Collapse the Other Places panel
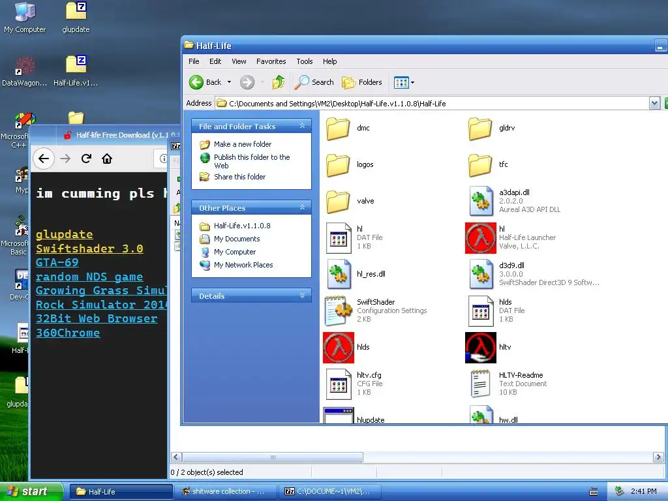Screen dimensions: 668x501 click(x=302, y=207)
